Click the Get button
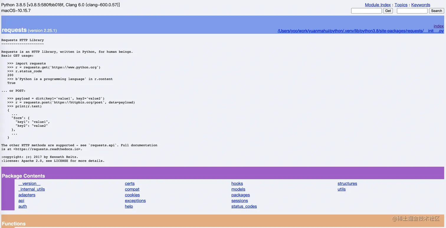446x228 pixels. [x=388, y=11]
